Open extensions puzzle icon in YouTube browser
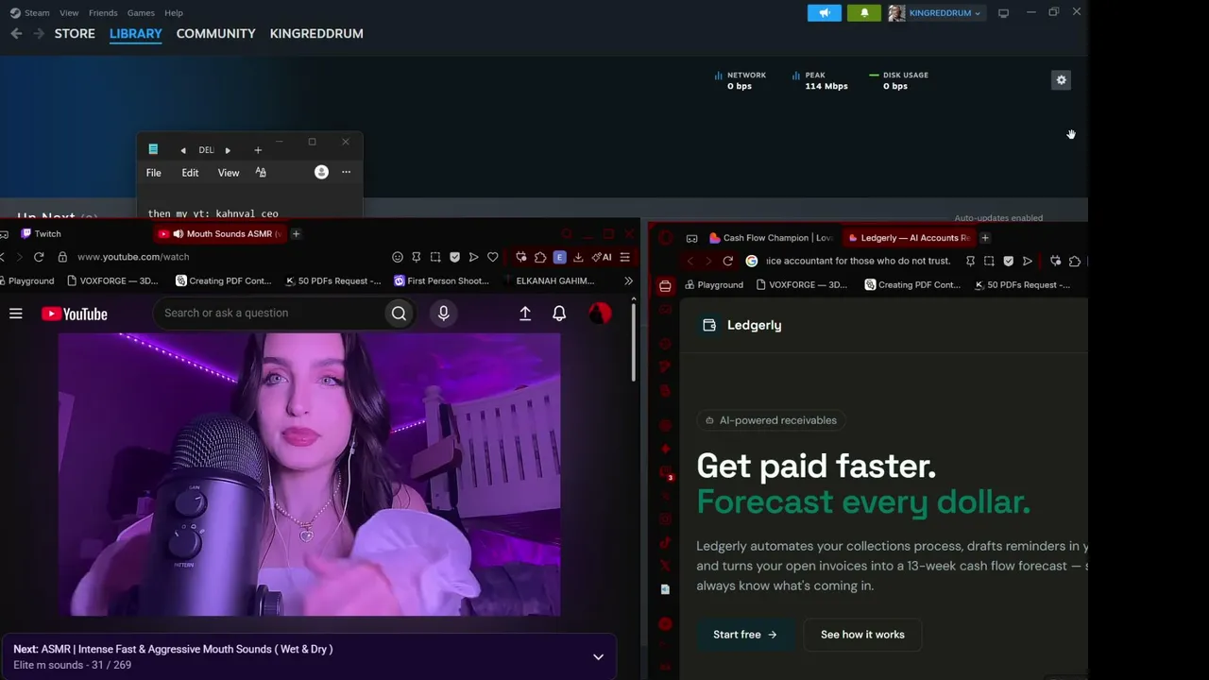 (540, 257)
